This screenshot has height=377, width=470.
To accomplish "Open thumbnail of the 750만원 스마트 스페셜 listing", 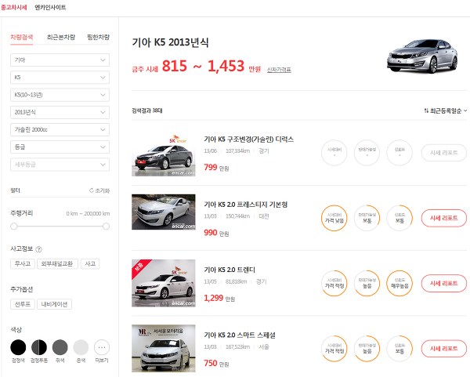I will (x=164, y=348).
